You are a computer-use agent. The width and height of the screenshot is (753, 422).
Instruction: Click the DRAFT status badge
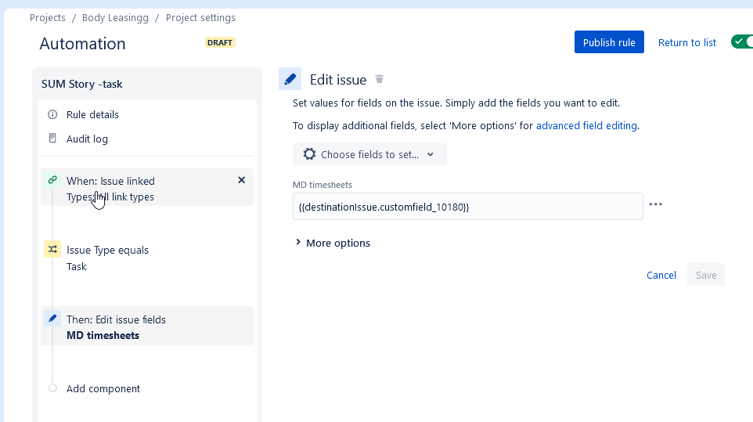[x=220, y=43]
